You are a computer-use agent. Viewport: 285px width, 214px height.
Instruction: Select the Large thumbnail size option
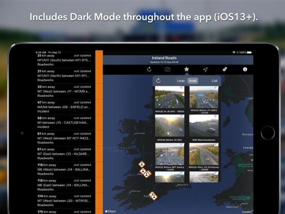pyautogui.click(x=181, y=81)
